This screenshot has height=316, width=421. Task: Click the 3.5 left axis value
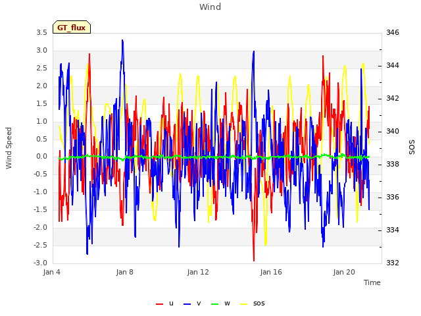coord(41,33)
